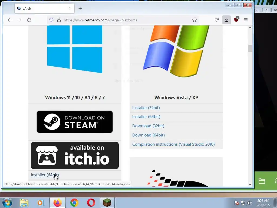Click the blue Windows 10 logo image
Viewport: 277px width, 208px height.
point(75,49)
